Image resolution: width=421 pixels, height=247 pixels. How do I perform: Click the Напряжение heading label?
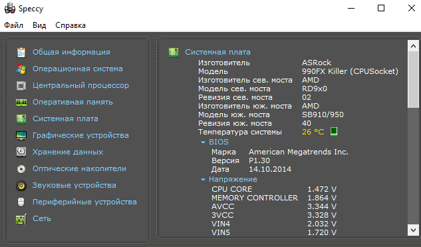coord(233,179)
